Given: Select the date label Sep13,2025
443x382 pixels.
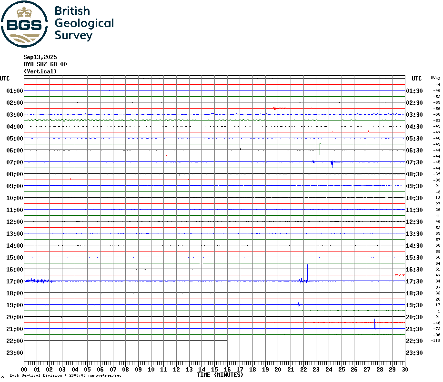Looking at the screenshot, I should [x=40, y=57].
